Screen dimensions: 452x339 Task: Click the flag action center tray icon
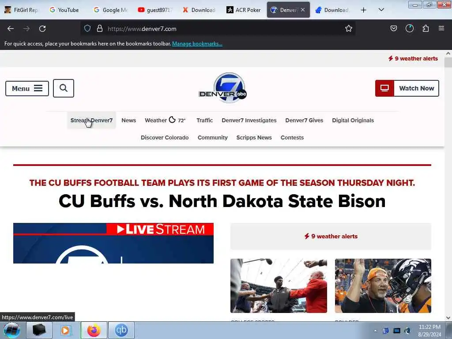[386, 331]
